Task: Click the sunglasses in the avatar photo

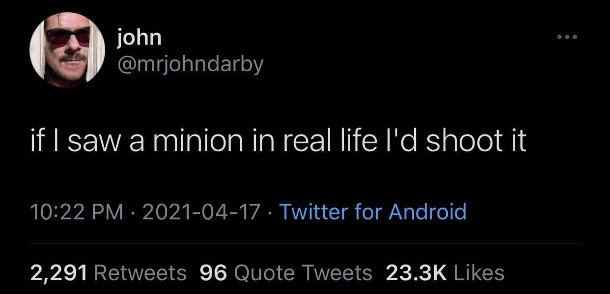Action: click(69, 37)
